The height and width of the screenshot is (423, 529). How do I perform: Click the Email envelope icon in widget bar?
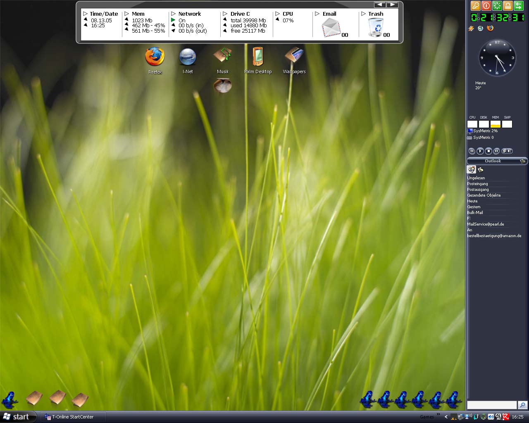[x=331, y=28]
